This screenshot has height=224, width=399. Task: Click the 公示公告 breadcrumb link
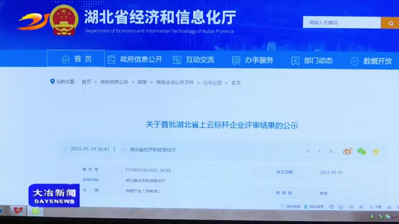pos(212,82)
